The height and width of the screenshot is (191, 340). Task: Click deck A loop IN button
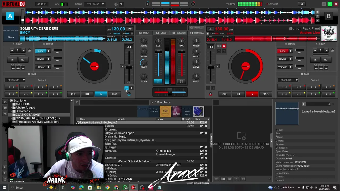(12, 60)
